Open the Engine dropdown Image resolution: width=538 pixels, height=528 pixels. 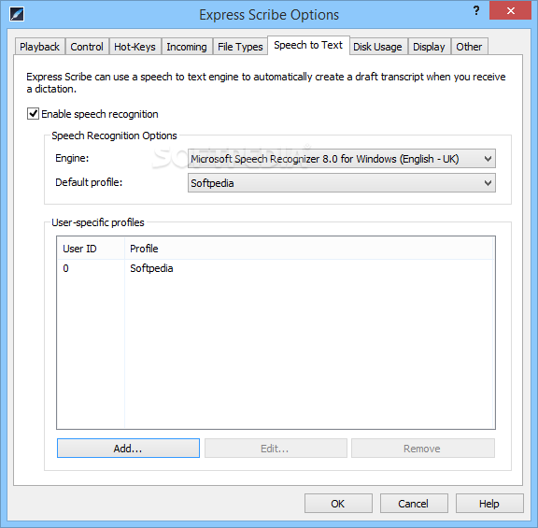[342, 159]
